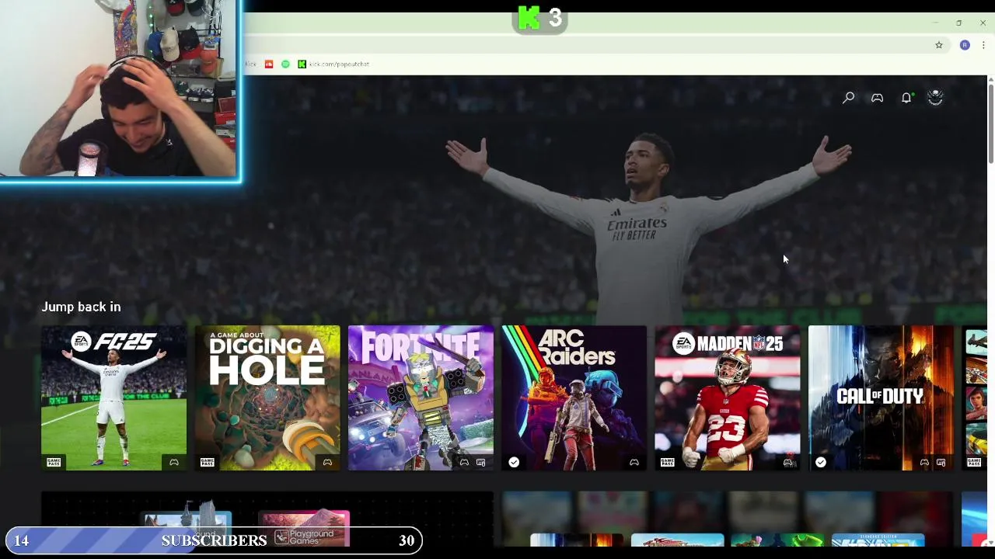The width and height of the screenshot is (995, 559).
Task: Click the Game Pass badge on Madden 25
Action: coord(667,462)
